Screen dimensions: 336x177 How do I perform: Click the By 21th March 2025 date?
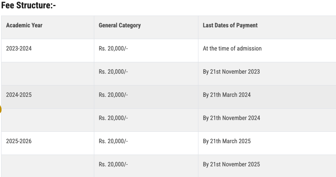227,141
